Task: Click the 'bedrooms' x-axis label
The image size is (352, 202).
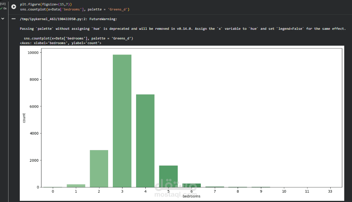Action: point(192,196)
